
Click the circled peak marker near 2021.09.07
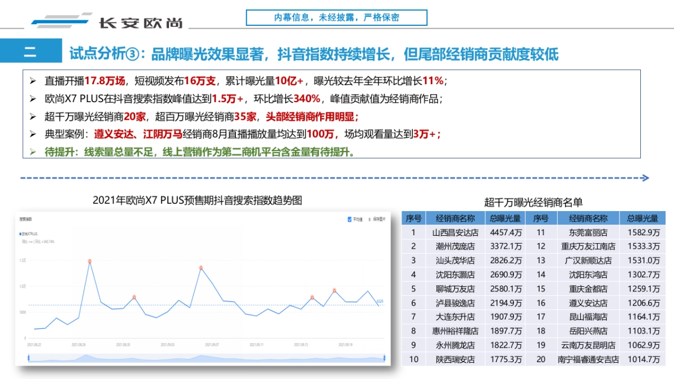201,268
